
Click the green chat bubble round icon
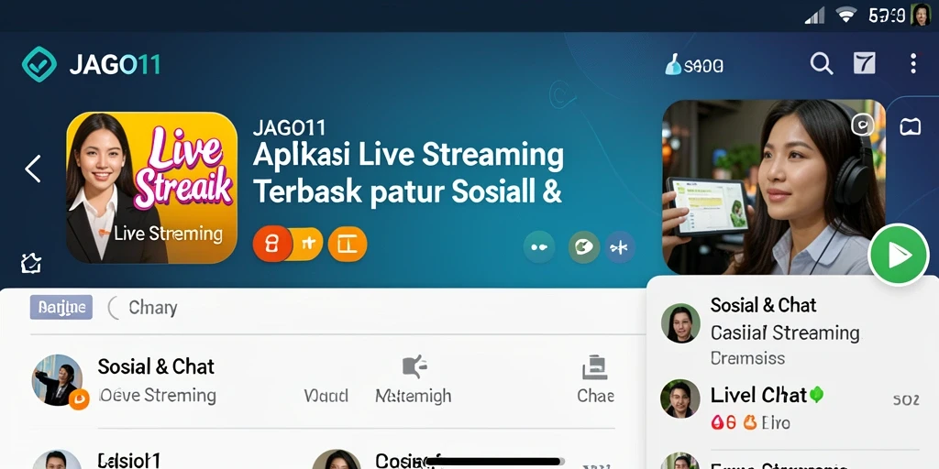point(584,247)
